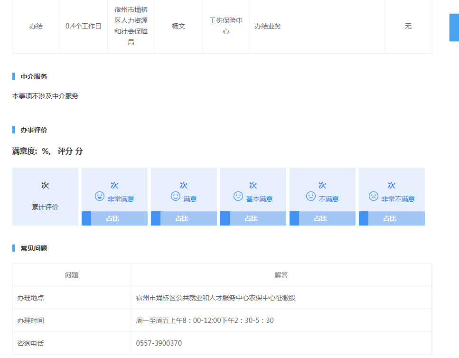Click the 办事评价 section heading
The image size is (459, 358).
click(34, 130)
